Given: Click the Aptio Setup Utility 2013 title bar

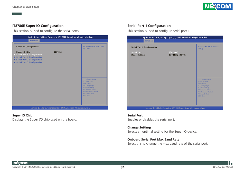Looking at the screenshot, I should click(x=175, y=37).
